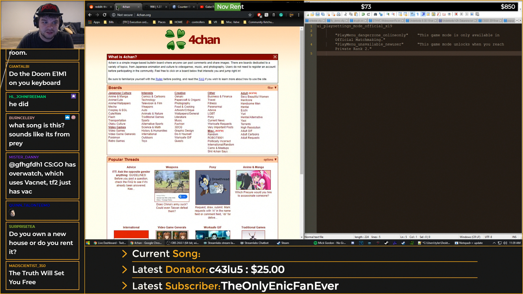
Task: Click bookmark star in address bar
Action: (250, 15)
